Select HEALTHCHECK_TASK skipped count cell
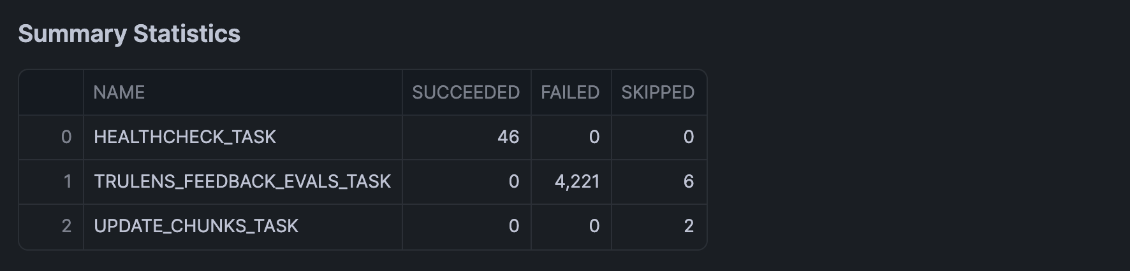 [x=688, y=137]
